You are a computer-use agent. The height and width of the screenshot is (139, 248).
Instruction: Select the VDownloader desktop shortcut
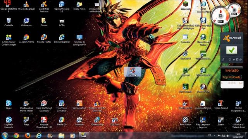click(x=97, y=121)
